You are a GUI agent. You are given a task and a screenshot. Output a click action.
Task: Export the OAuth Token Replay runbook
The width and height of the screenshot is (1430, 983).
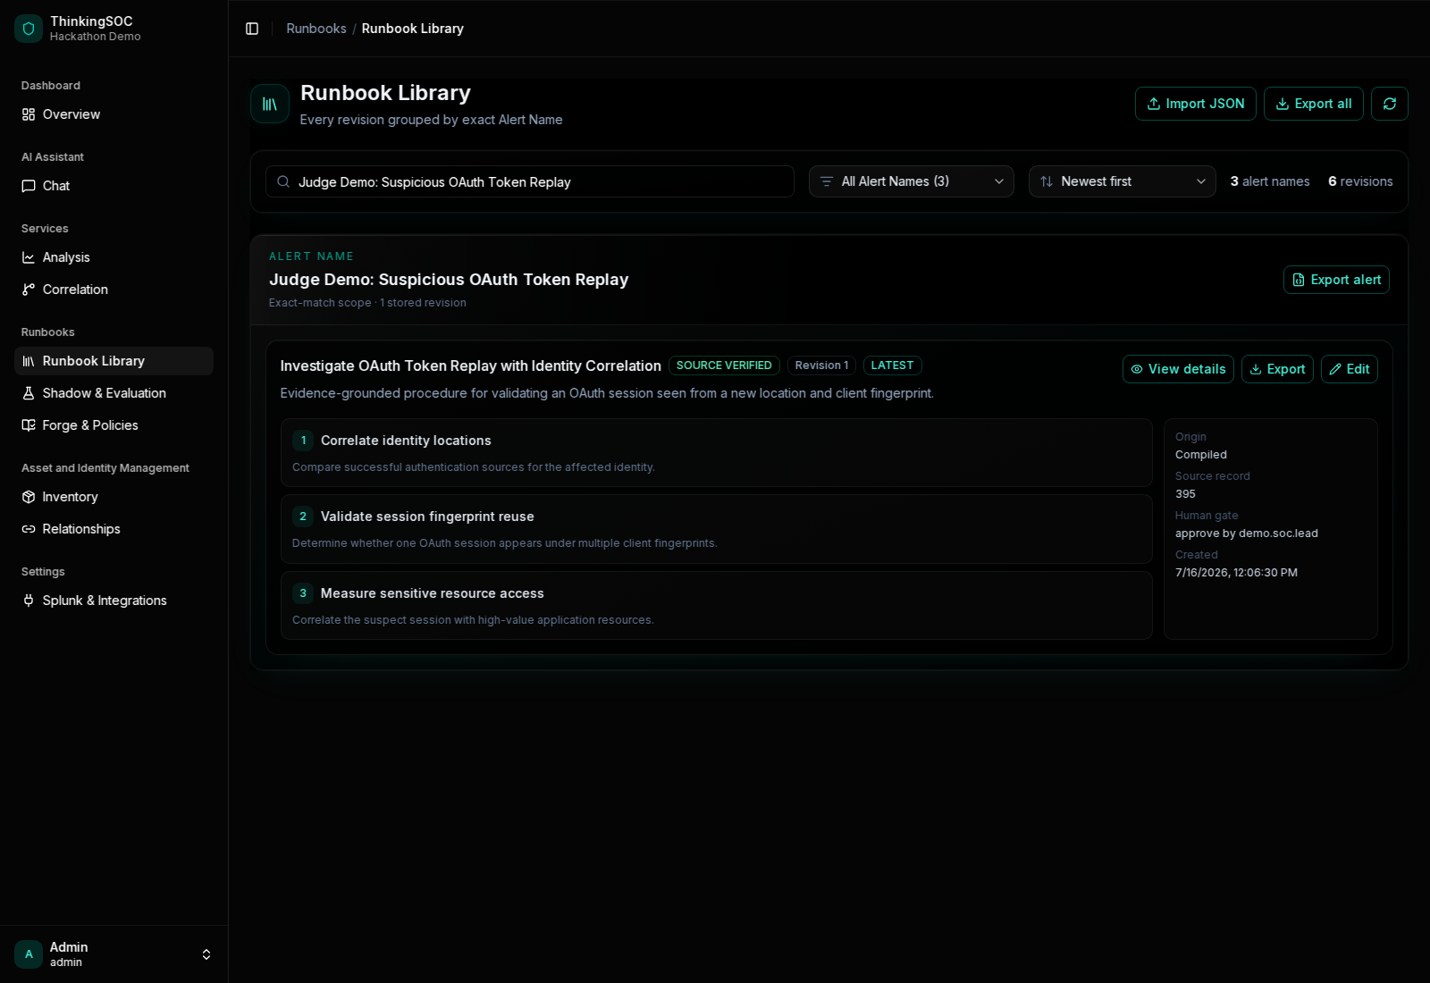coord(1277,369)
